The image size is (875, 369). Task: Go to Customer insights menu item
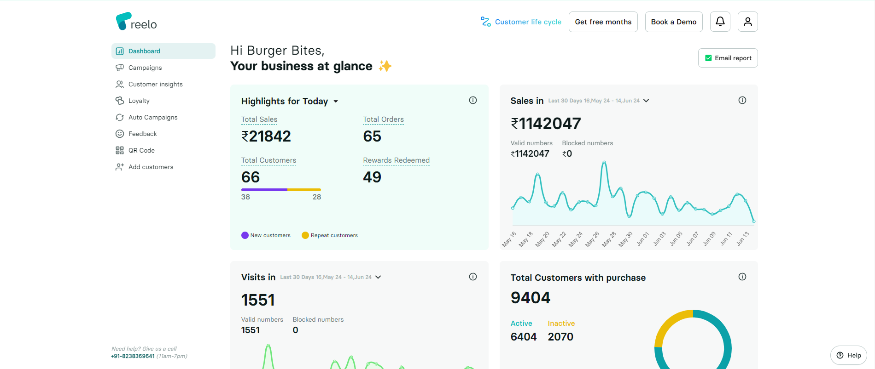pos(155,84)
